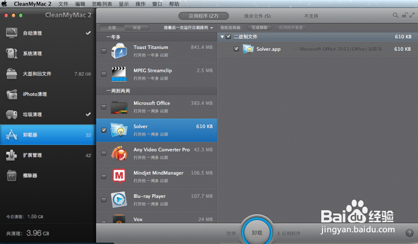Open the 显示 menu
The width and height of the screenshot is (418, 244).
click(124, 4)
